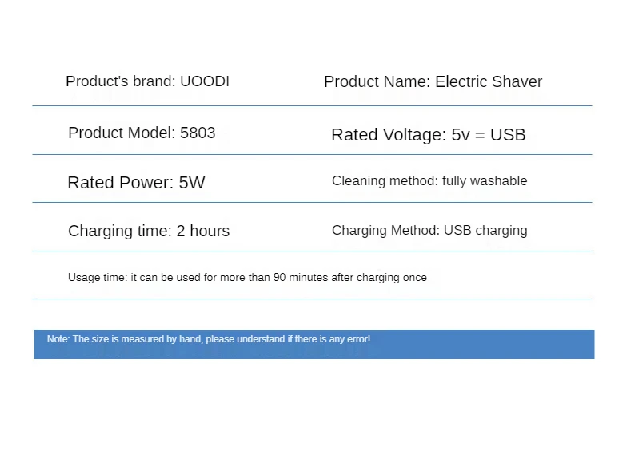Click Rated Voltage: 5v = USB text
631x467 pixels.
click(428, 135)
